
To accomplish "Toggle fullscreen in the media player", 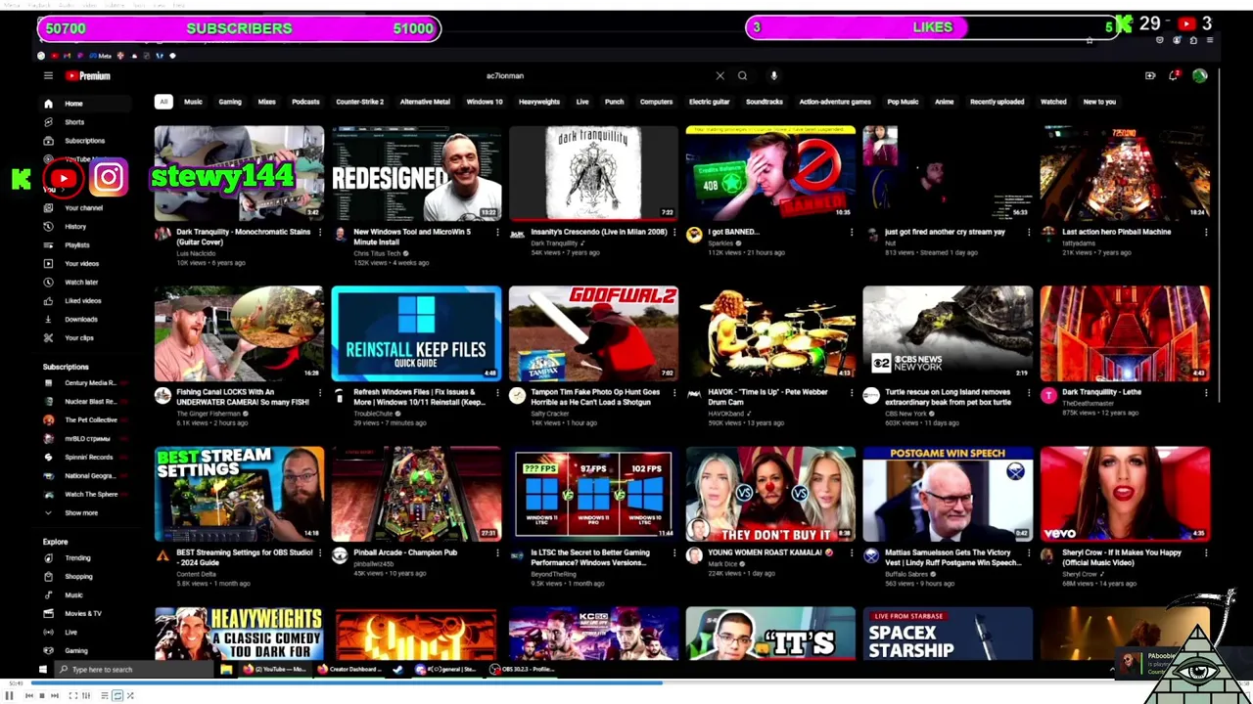I will pos(72,696).
